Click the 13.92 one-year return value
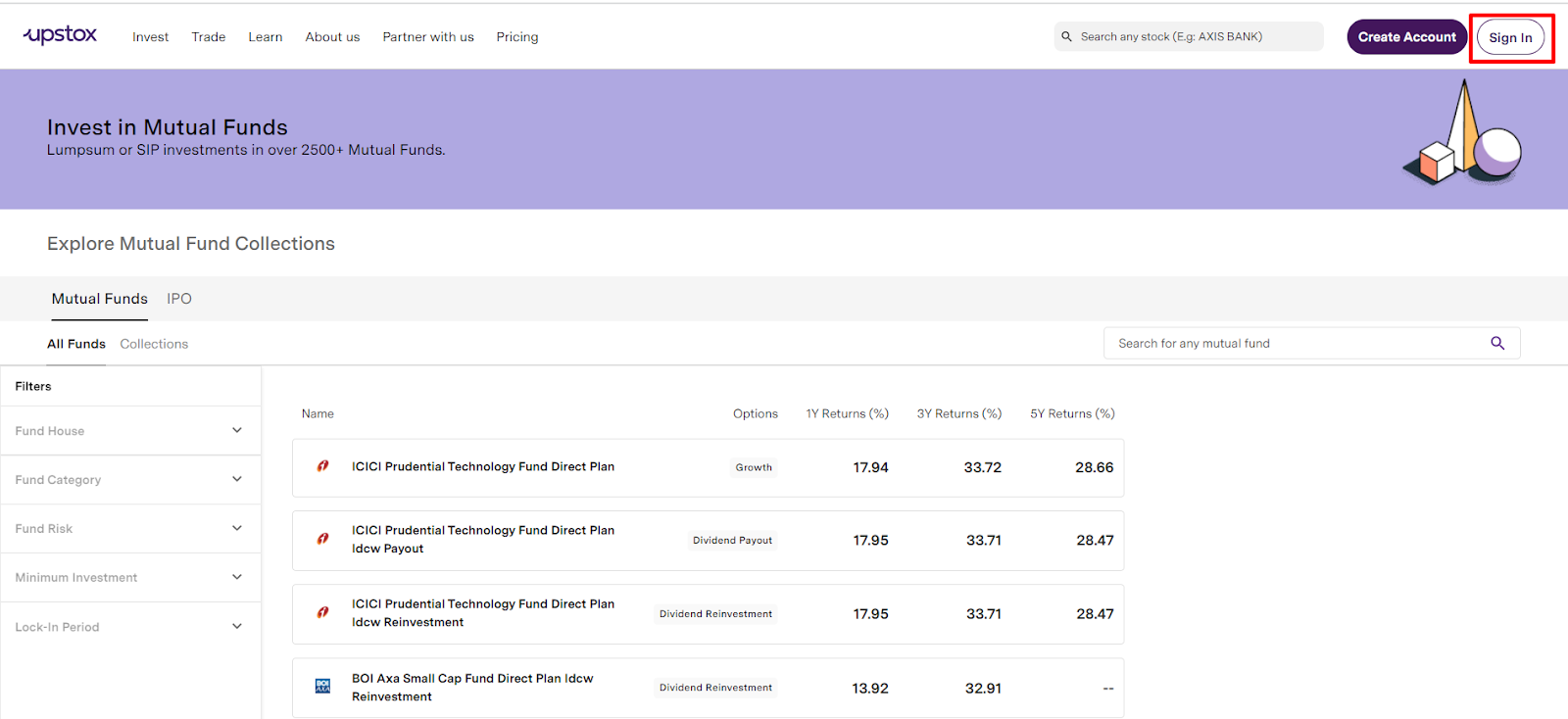 click(x=870, y=689)
